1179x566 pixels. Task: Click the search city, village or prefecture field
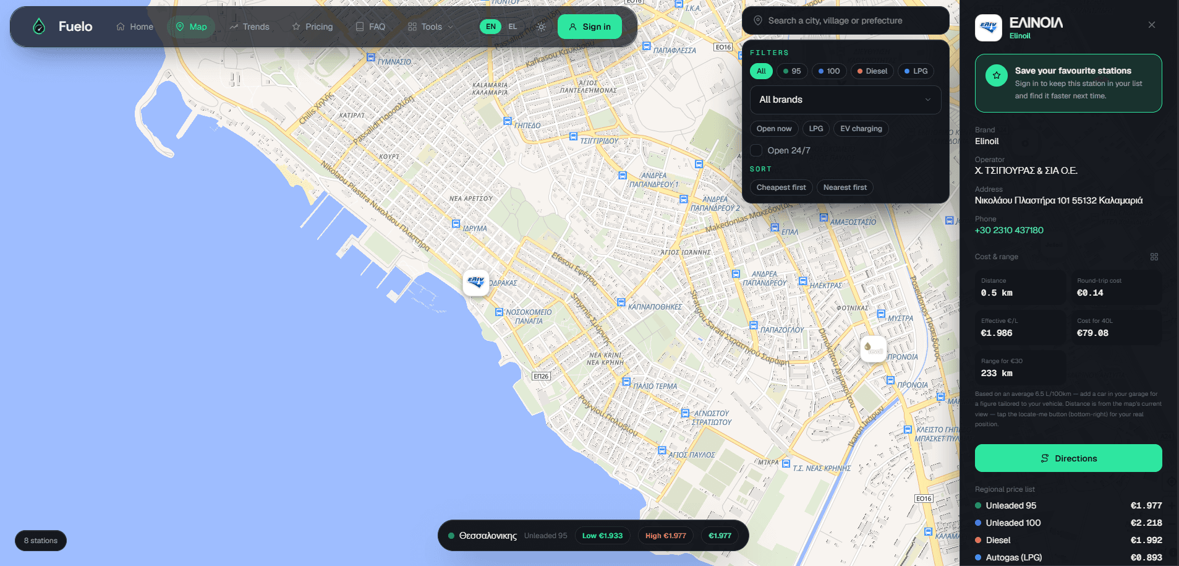coord(845,20)
